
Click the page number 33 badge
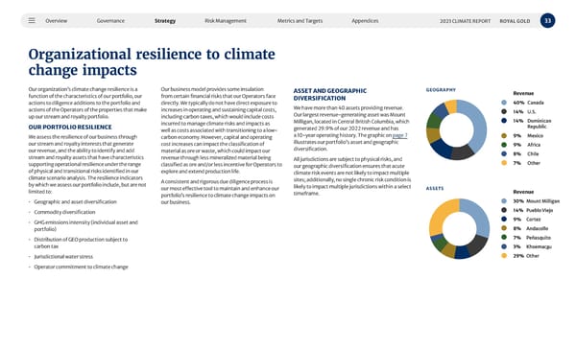(x=547, y=20)
